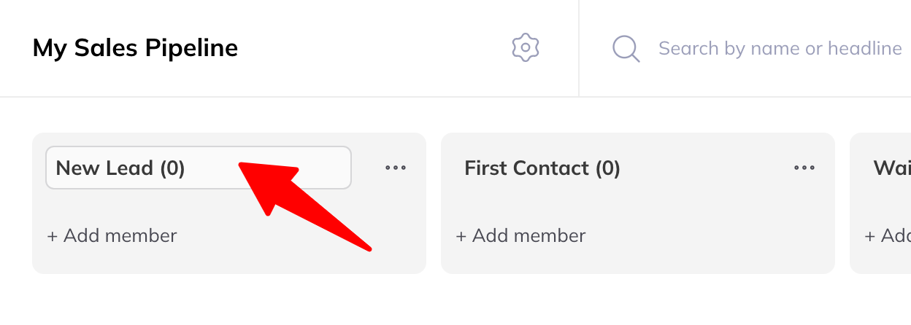
Task: Click the My Sales Pipeline title
Action: pyautogui.click(x=136, y=48)
